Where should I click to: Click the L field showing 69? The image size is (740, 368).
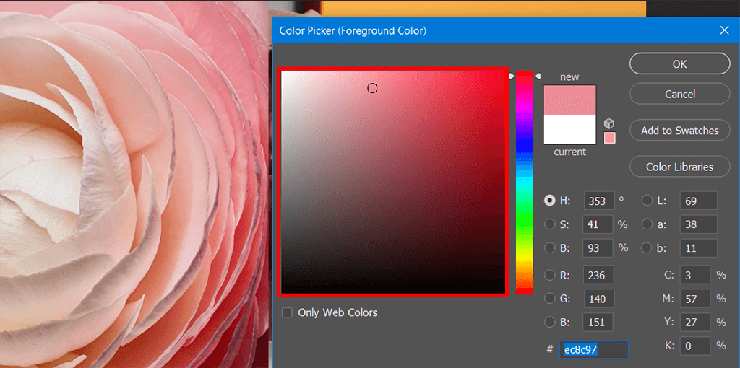[x=699, y=201]
